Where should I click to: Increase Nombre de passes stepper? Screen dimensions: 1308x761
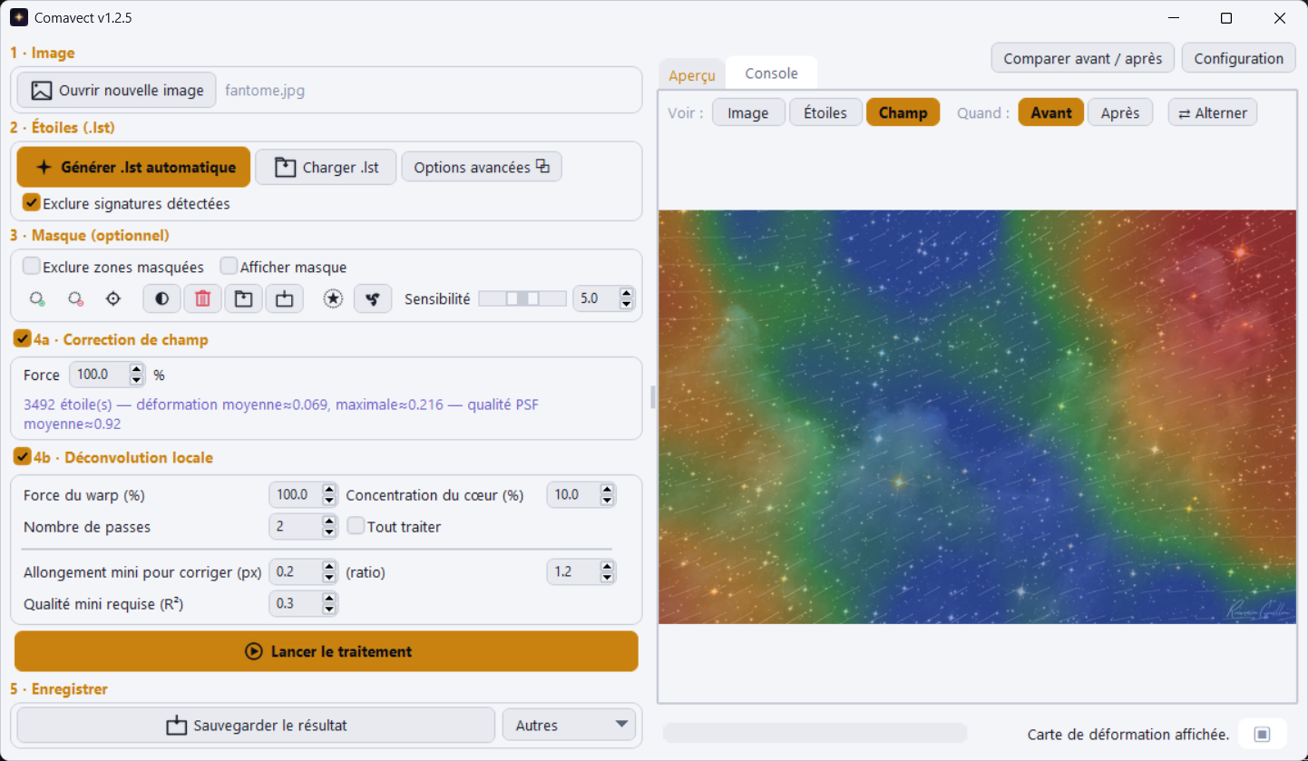[x=329, y=522]
